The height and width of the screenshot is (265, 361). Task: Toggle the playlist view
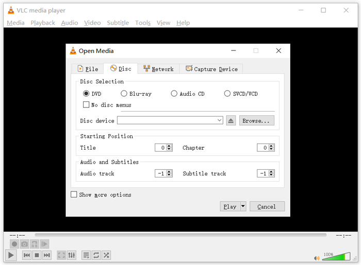[86, 255]
